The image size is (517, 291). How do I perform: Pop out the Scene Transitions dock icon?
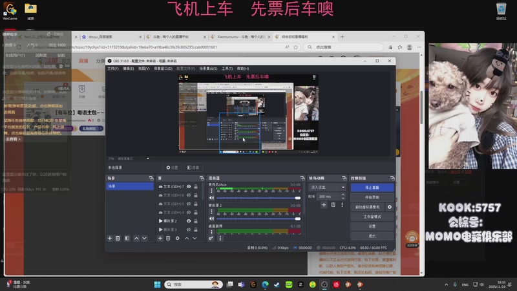[344, 178]
